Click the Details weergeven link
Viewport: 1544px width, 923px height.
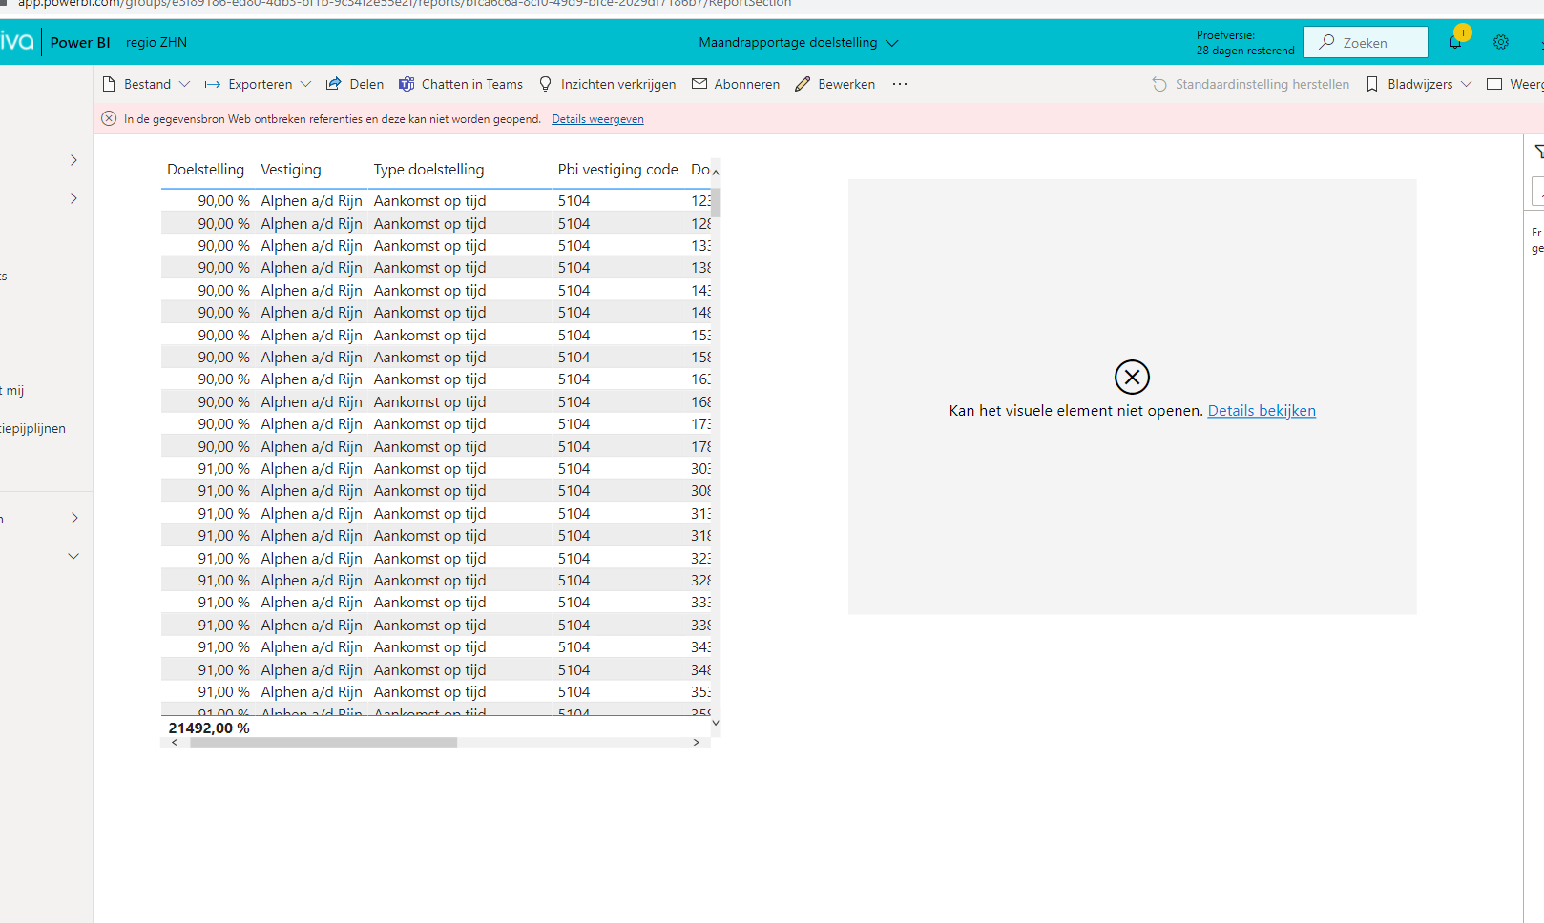[597, 119]
